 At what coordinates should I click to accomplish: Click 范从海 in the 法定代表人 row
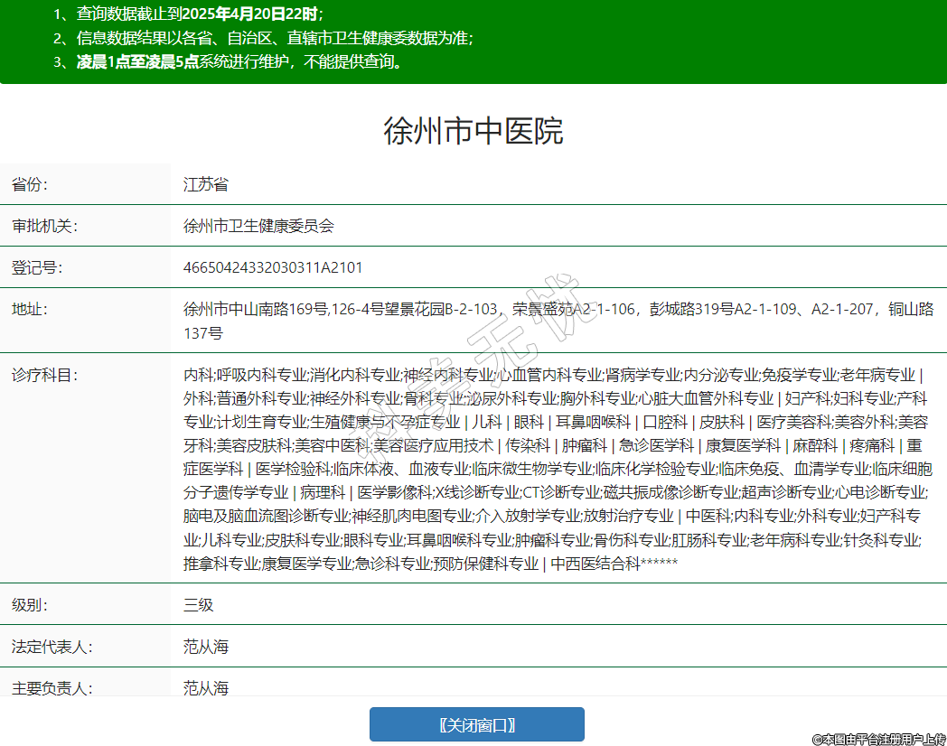tap(206, 646)
